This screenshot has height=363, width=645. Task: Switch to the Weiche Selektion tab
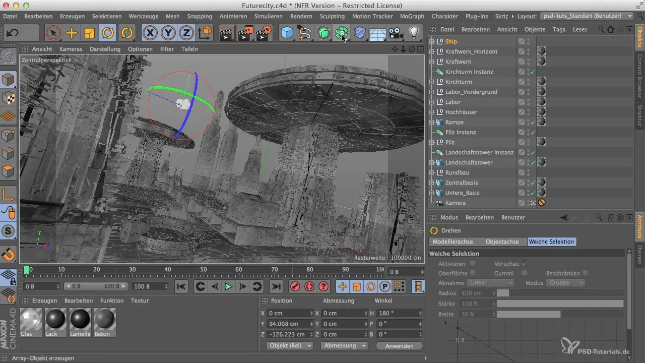tap(551, 241)
